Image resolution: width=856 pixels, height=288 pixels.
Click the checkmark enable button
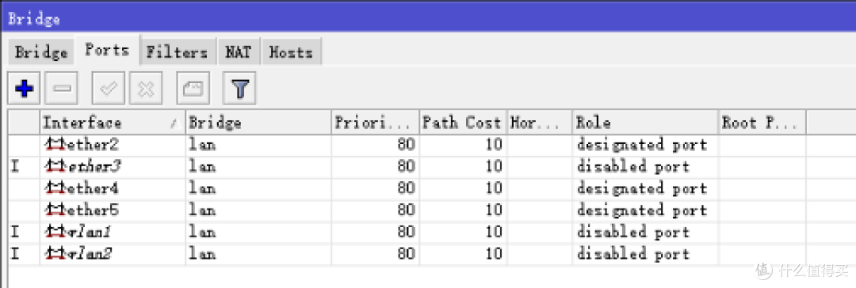click(x=108, y=89)
